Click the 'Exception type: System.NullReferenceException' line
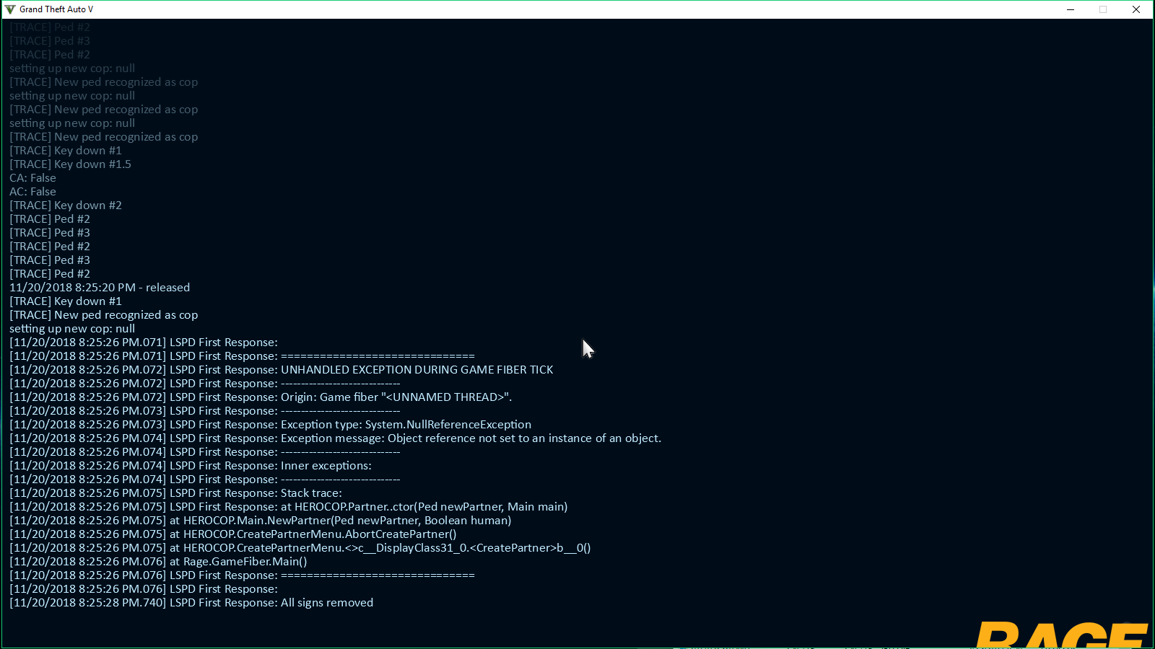This screenshot has height=649, width=1155. (270, 425)
